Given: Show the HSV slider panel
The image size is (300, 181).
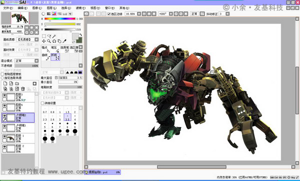Looking at the screenshot, I should point(54,14).
